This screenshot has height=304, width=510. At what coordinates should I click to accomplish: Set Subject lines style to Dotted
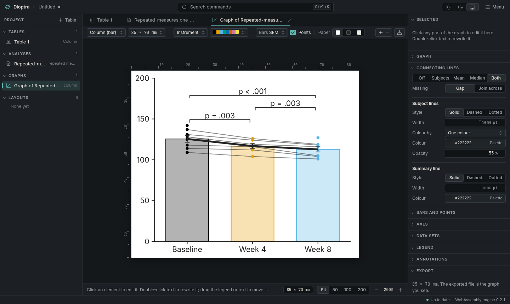(495, 112)
